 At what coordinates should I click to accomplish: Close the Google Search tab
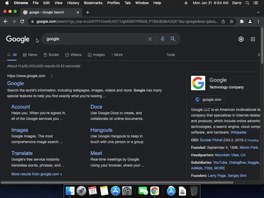78,12
